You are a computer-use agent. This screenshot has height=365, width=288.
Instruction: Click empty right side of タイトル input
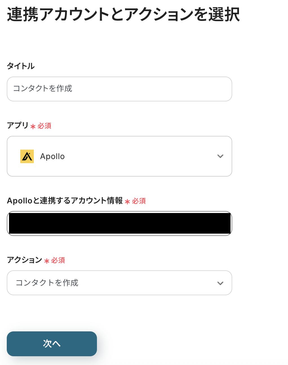[169, 89]
